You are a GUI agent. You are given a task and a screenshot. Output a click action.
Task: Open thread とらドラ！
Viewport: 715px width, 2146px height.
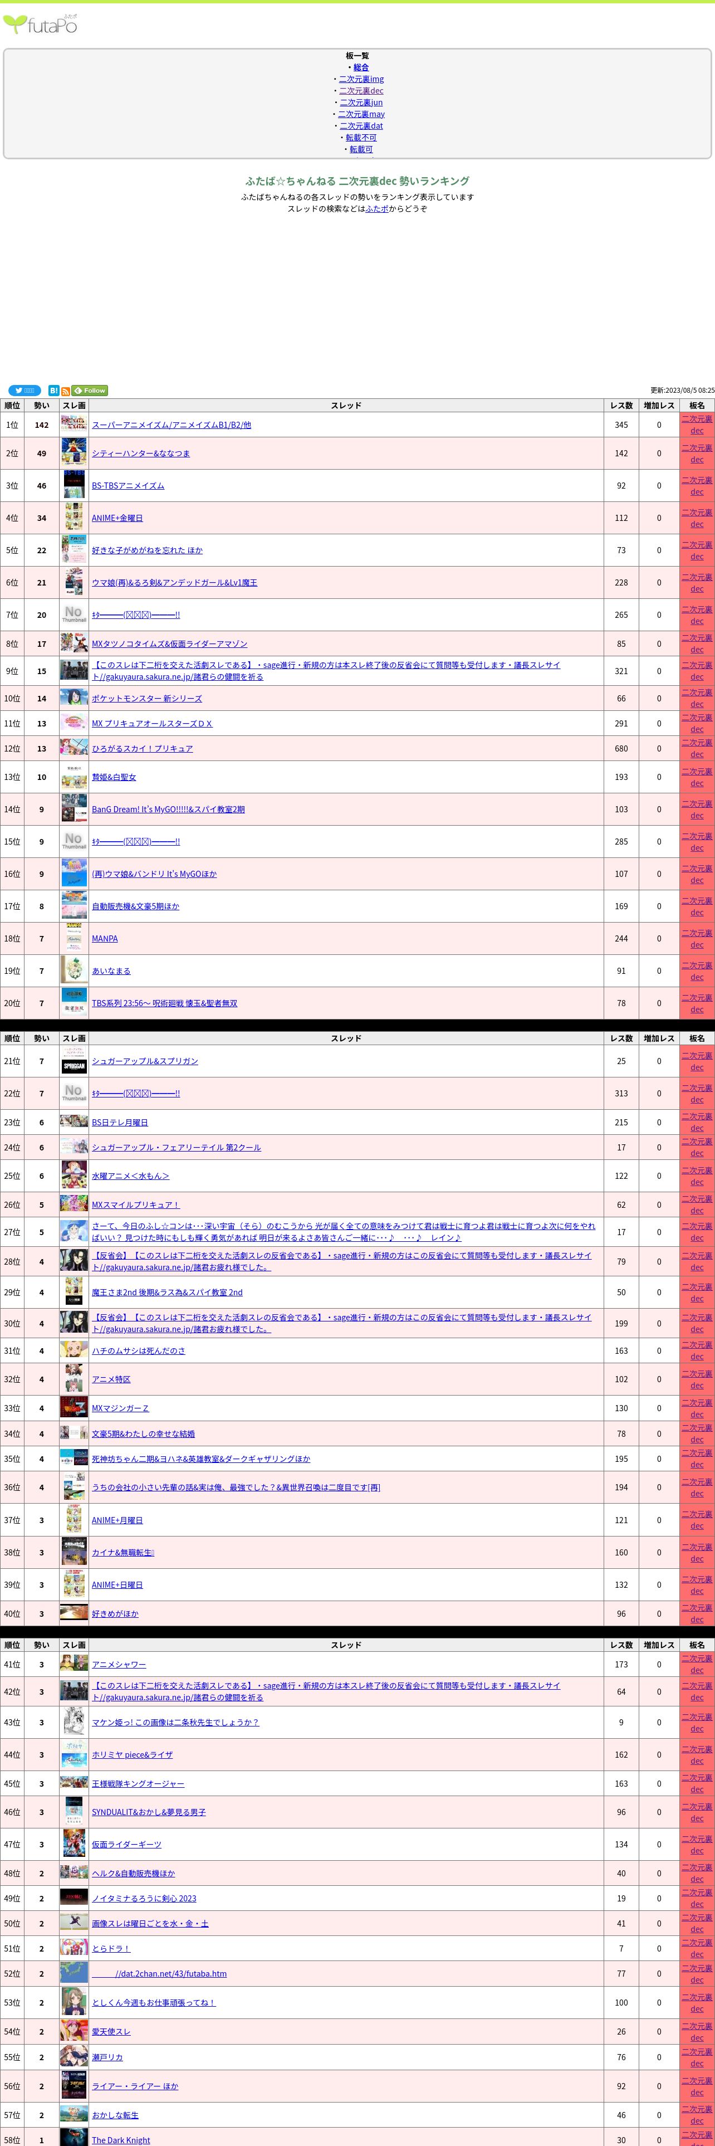click(111, 1949)
